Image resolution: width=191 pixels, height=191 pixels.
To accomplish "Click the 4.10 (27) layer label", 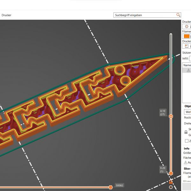I will click(x=163, y=113).
